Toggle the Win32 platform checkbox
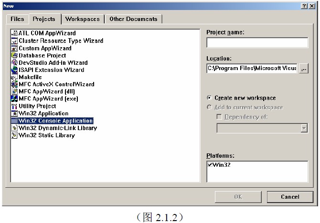Viewport: 320px width, 223px height. pos(211,165)
